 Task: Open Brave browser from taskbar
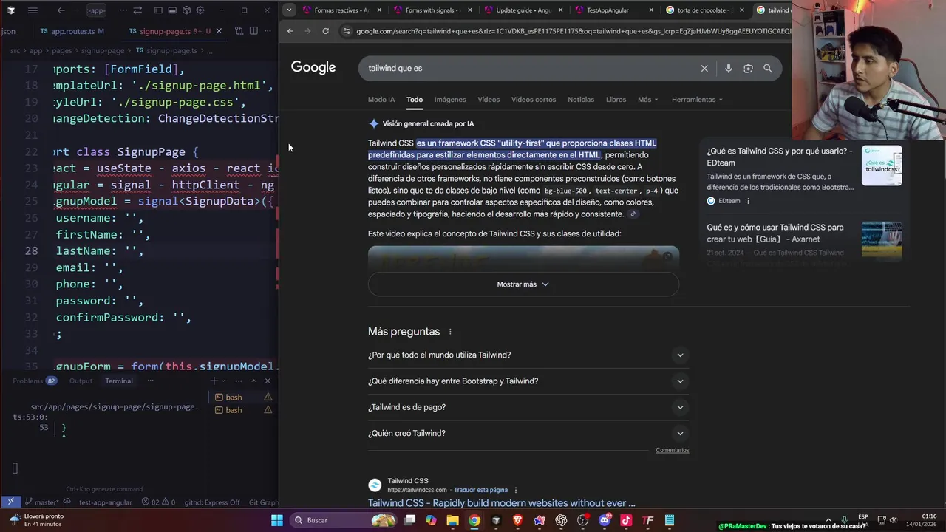(x=517, y=520)
